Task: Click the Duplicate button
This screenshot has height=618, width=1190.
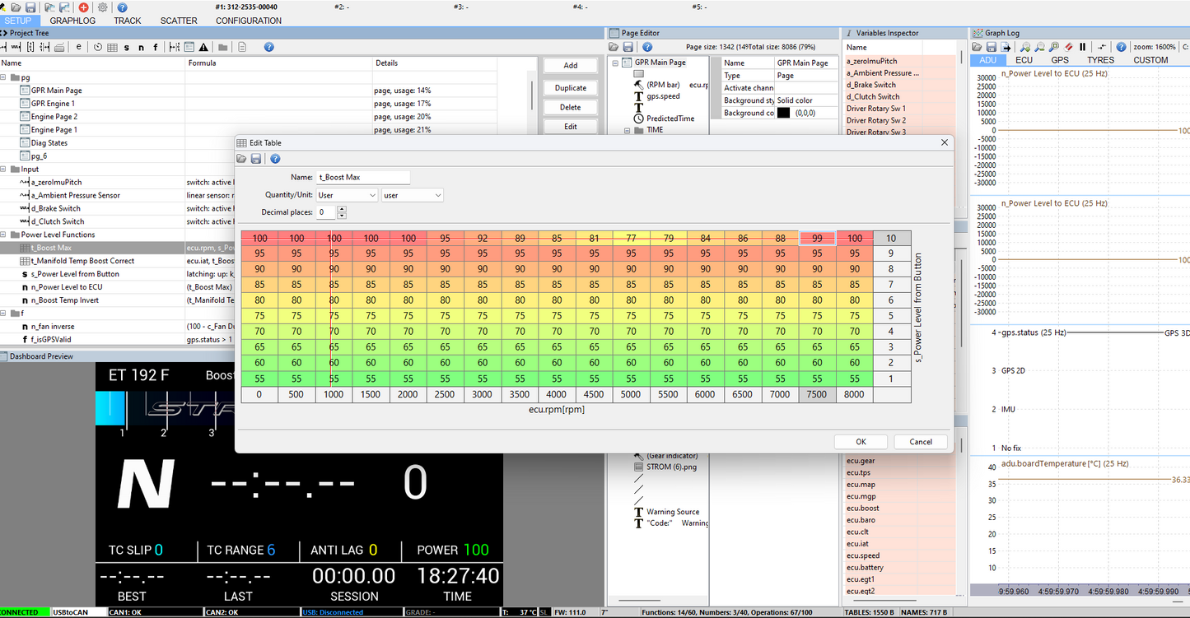Action: pyautogui.click(x=570, y=88)
